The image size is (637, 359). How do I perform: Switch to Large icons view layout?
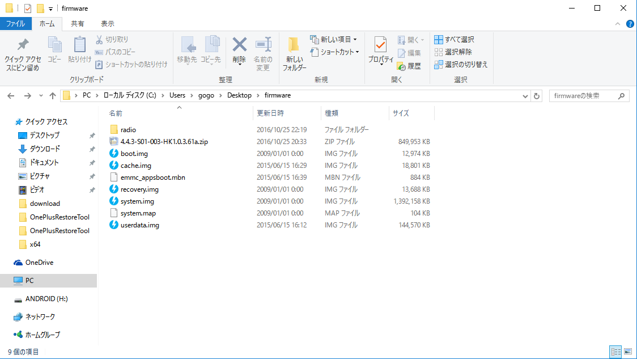(x=628, y=352)
